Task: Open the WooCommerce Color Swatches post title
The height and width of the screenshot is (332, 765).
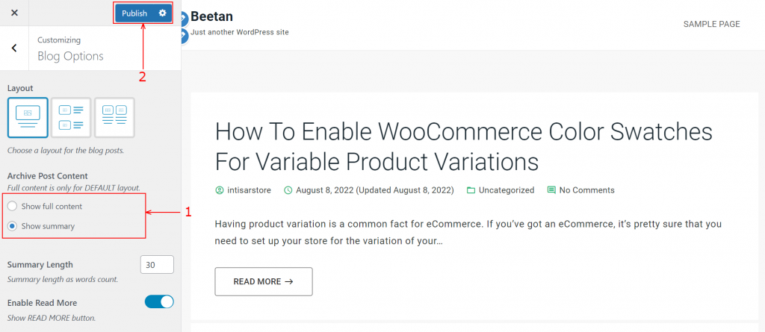Action: click(x=463, y=146)
